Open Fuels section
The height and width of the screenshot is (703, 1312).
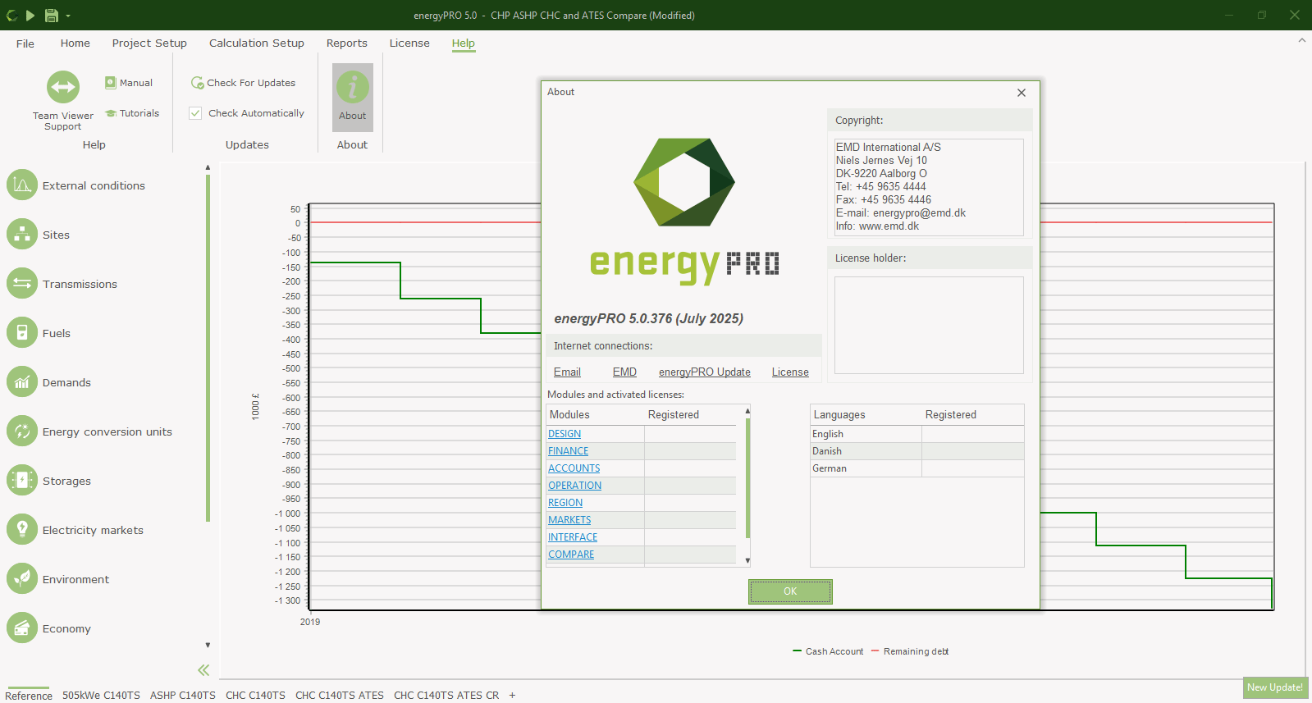pos(39,333)
